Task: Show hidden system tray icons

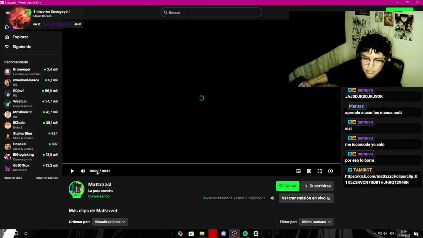Action: [375, 234]
